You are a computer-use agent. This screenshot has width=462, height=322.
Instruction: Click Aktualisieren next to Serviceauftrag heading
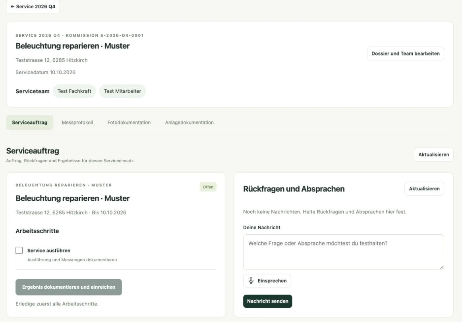tap(433, 155)
